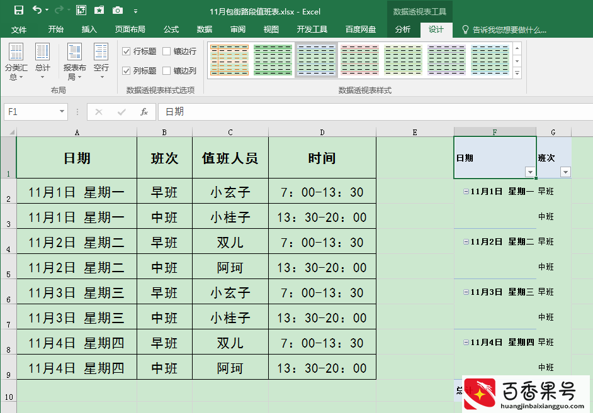Select row 5 header
The image size is (593, 413).
click(8, 267)
